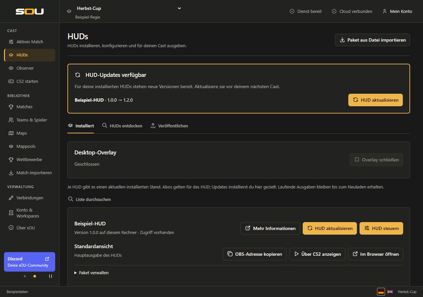Click Über CS2 anzeigen

(x=317, y=254)
